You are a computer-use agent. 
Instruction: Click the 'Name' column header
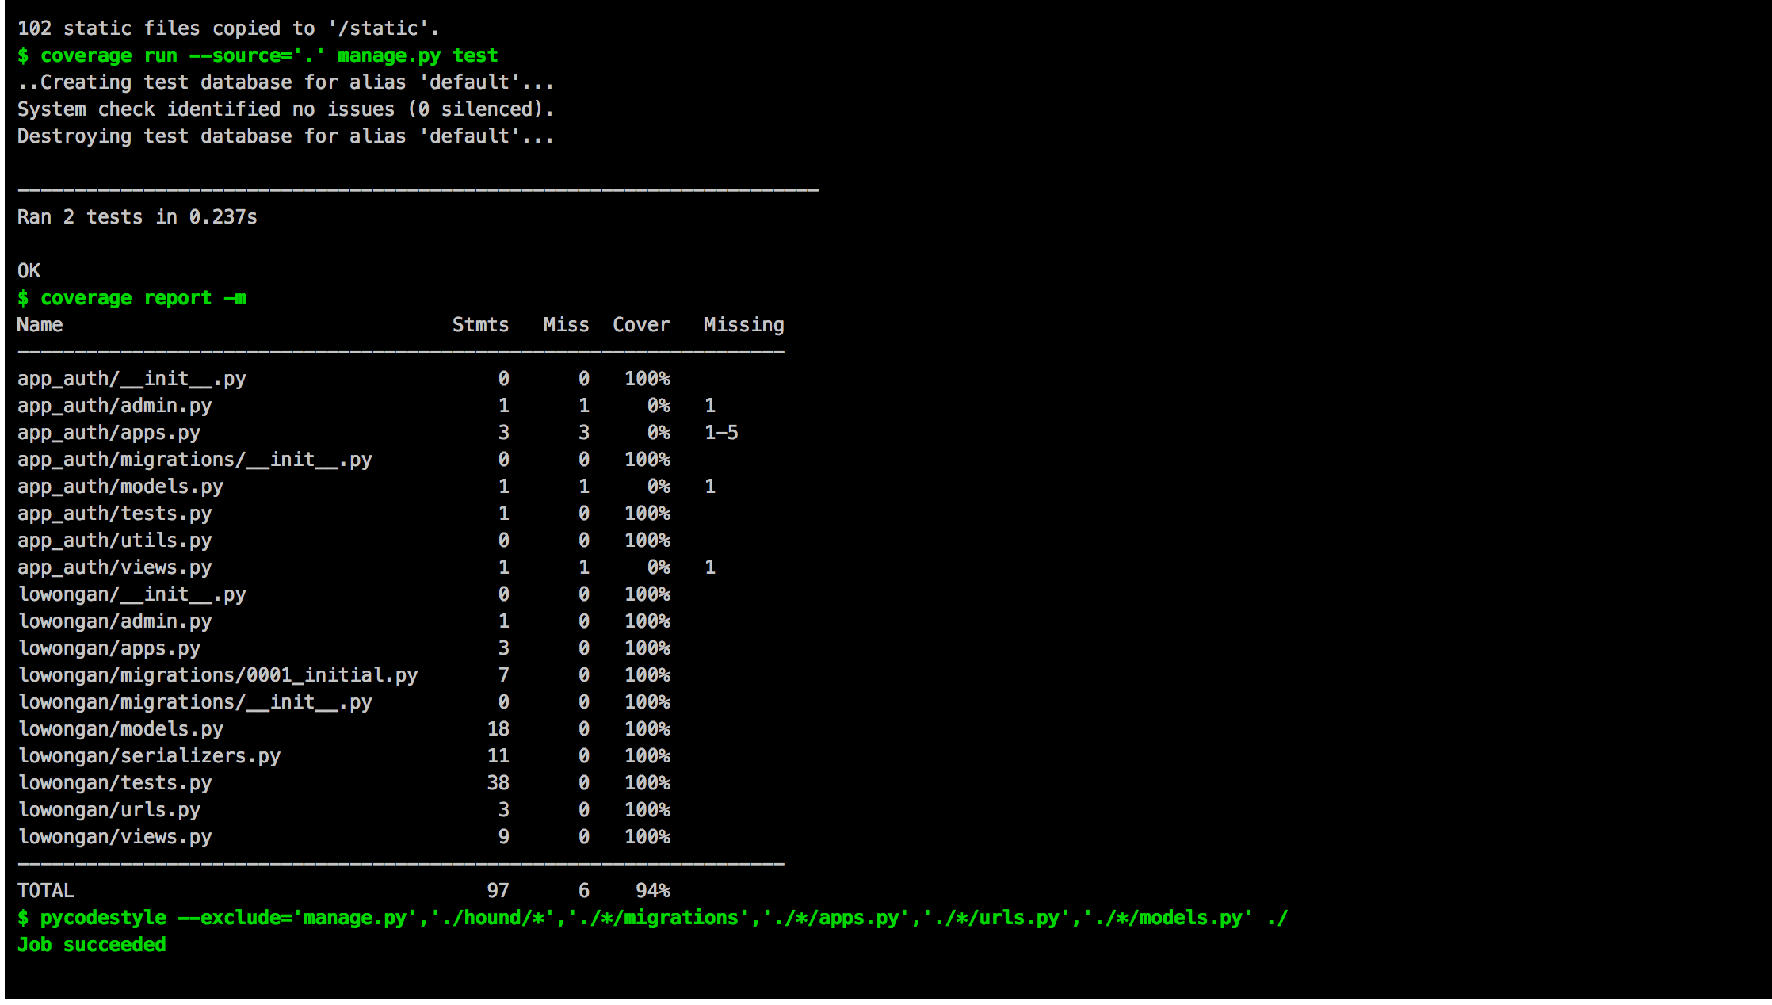tap(40, 325)
